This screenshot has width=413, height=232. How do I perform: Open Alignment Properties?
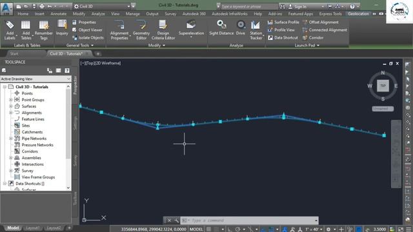click(x=119, y=30)
